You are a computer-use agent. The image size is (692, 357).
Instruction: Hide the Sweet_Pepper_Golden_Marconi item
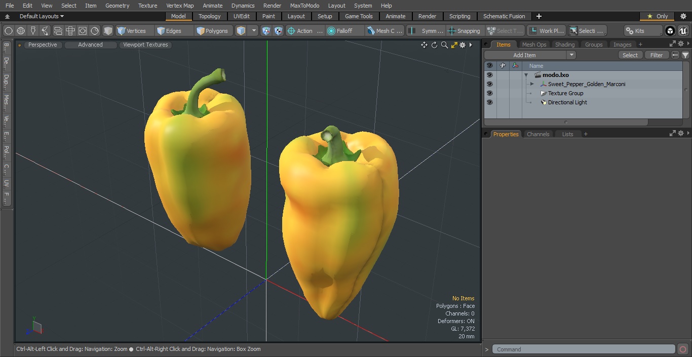pos(489,84)
